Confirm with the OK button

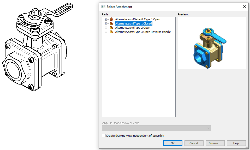click(173, 143)
